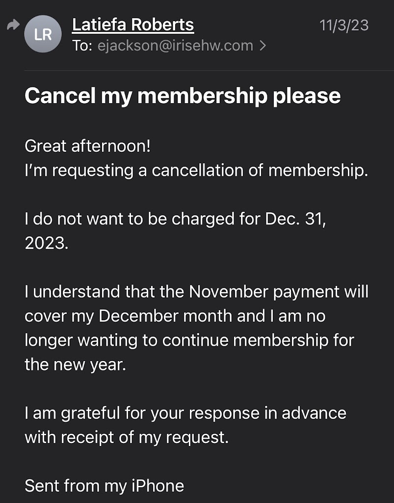Select the subject "Cancel my membership please"

point(183,95)
